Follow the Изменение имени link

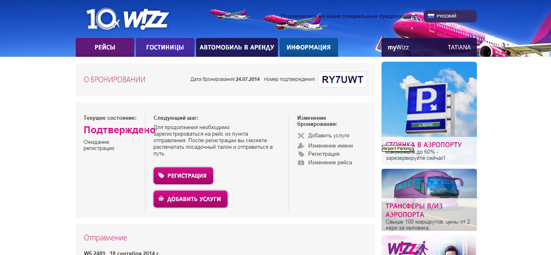tap(330, 146)
